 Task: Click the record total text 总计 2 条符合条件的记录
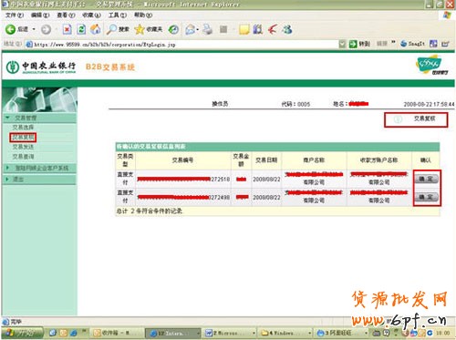(150, 211)
